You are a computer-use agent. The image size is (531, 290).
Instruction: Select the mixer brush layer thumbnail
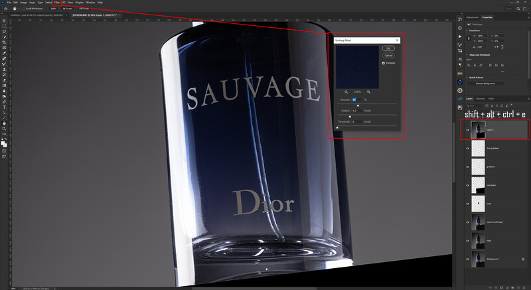tap(478, 222)
